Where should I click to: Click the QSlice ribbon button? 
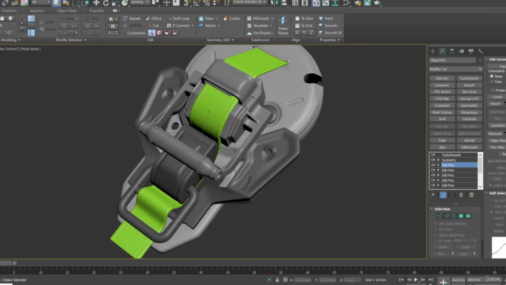(153, 18)
